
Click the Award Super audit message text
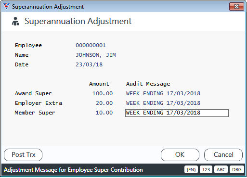click(x=163, y=93)
